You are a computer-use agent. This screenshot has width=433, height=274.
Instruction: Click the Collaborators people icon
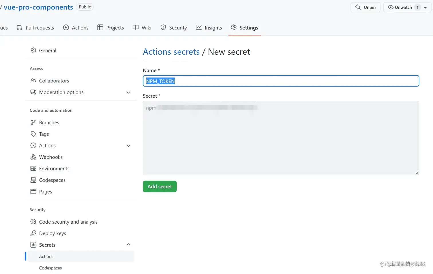click(x=34, y=81)
